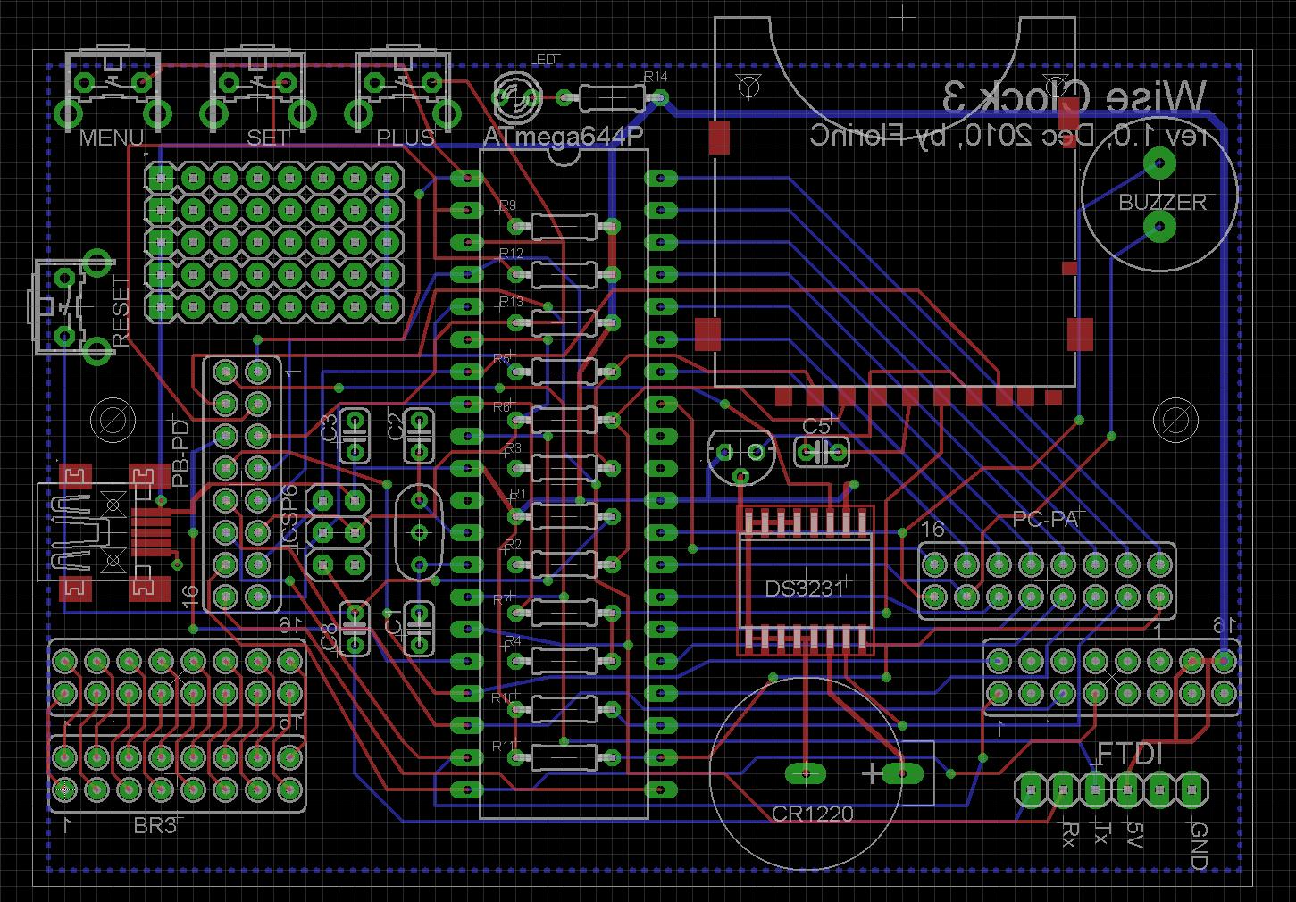
Task: Click the MENU push button footprint
Action: [113, 90]
